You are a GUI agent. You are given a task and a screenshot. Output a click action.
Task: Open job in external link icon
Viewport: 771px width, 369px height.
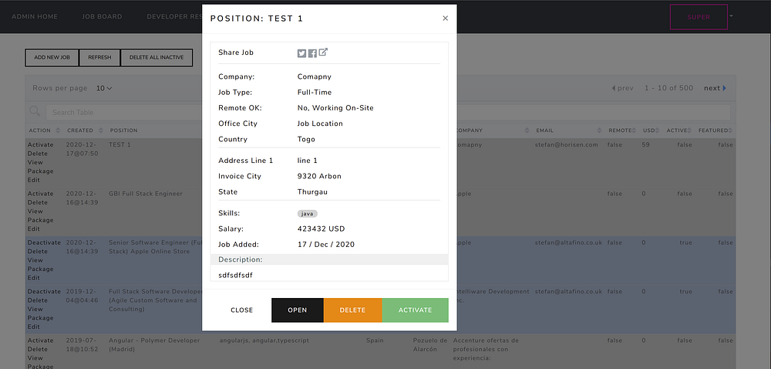pyautogui.click(x=323, y=52)
